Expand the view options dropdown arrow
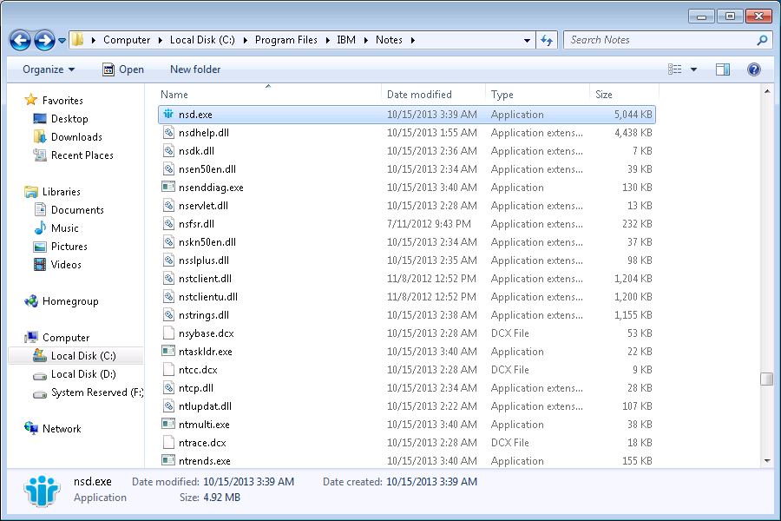Image resolution: width=781 pixels, height=521 pixels. 694,69
